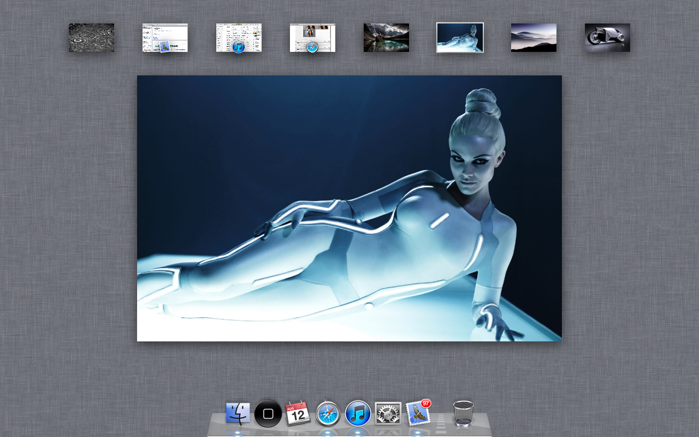Select the highlighted reclining woman thumbnail

[x=460, y=38]
